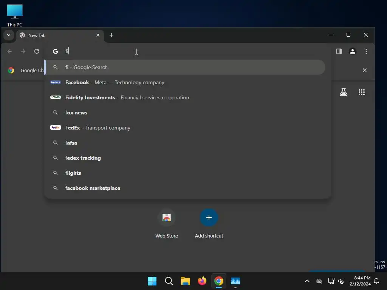This screenshot has width=387, height=290.
Task: Open File Explorer from taskbar
Action: 185,281
